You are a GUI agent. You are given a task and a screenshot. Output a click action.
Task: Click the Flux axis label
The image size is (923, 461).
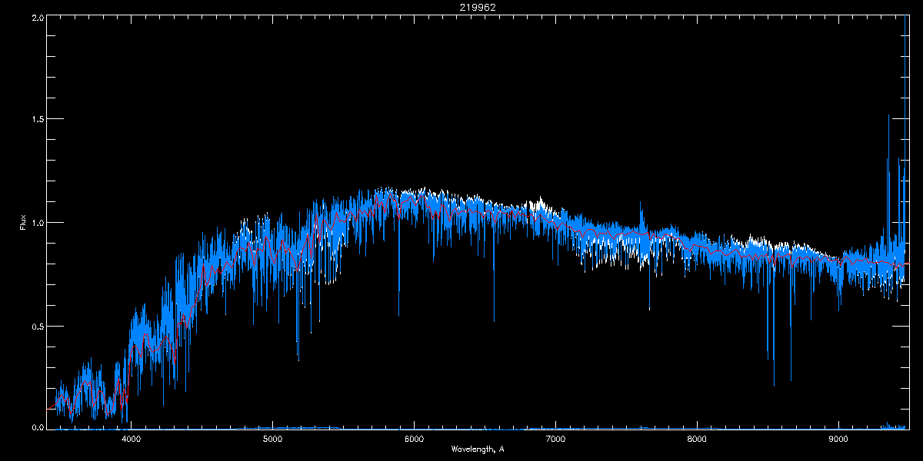point(23,223)
